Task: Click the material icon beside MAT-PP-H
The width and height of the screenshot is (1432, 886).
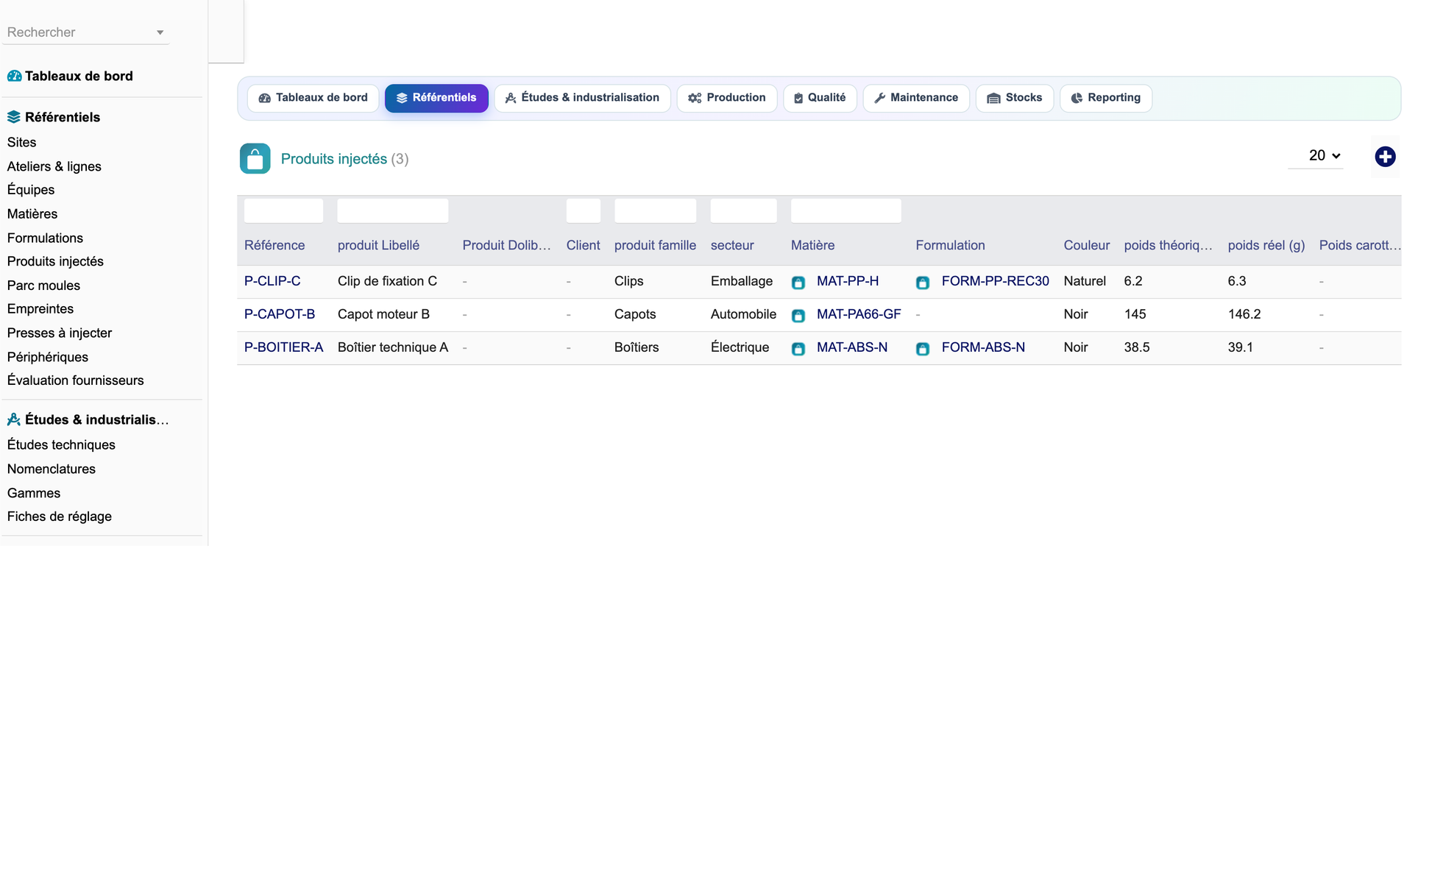Action: click(798, 283)
